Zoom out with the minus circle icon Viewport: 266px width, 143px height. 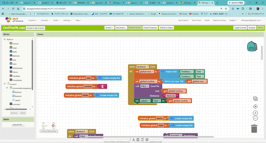tap(255, 118)
